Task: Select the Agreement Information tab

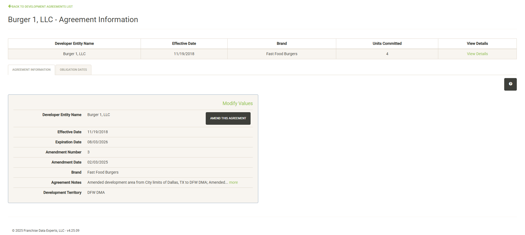Action: tap(31, 70)
